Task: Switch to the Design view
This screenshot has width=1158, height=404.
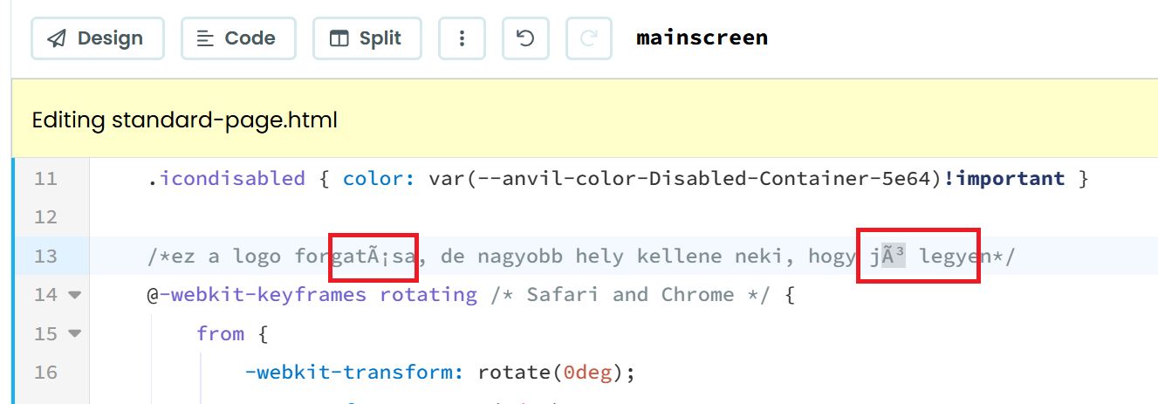Action: (x=97, y=38)
